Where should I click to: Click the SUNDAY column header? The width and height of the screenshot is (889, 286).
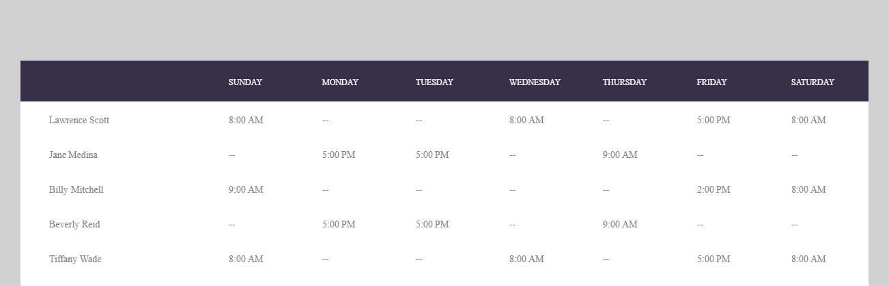coord(245,82)
